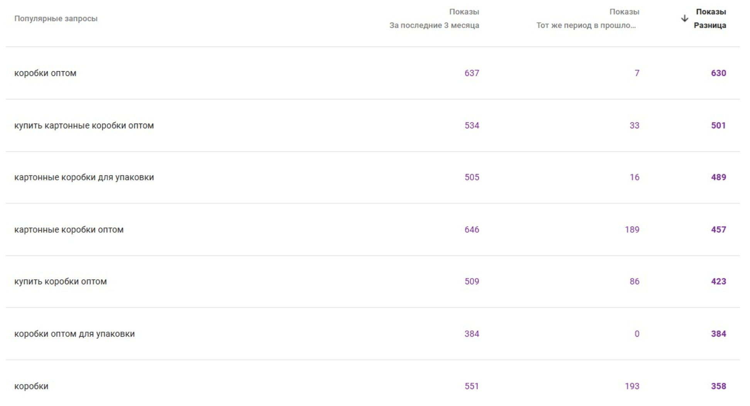Click the 489 difference value
The image size is (750, 406).
[718, 177]
